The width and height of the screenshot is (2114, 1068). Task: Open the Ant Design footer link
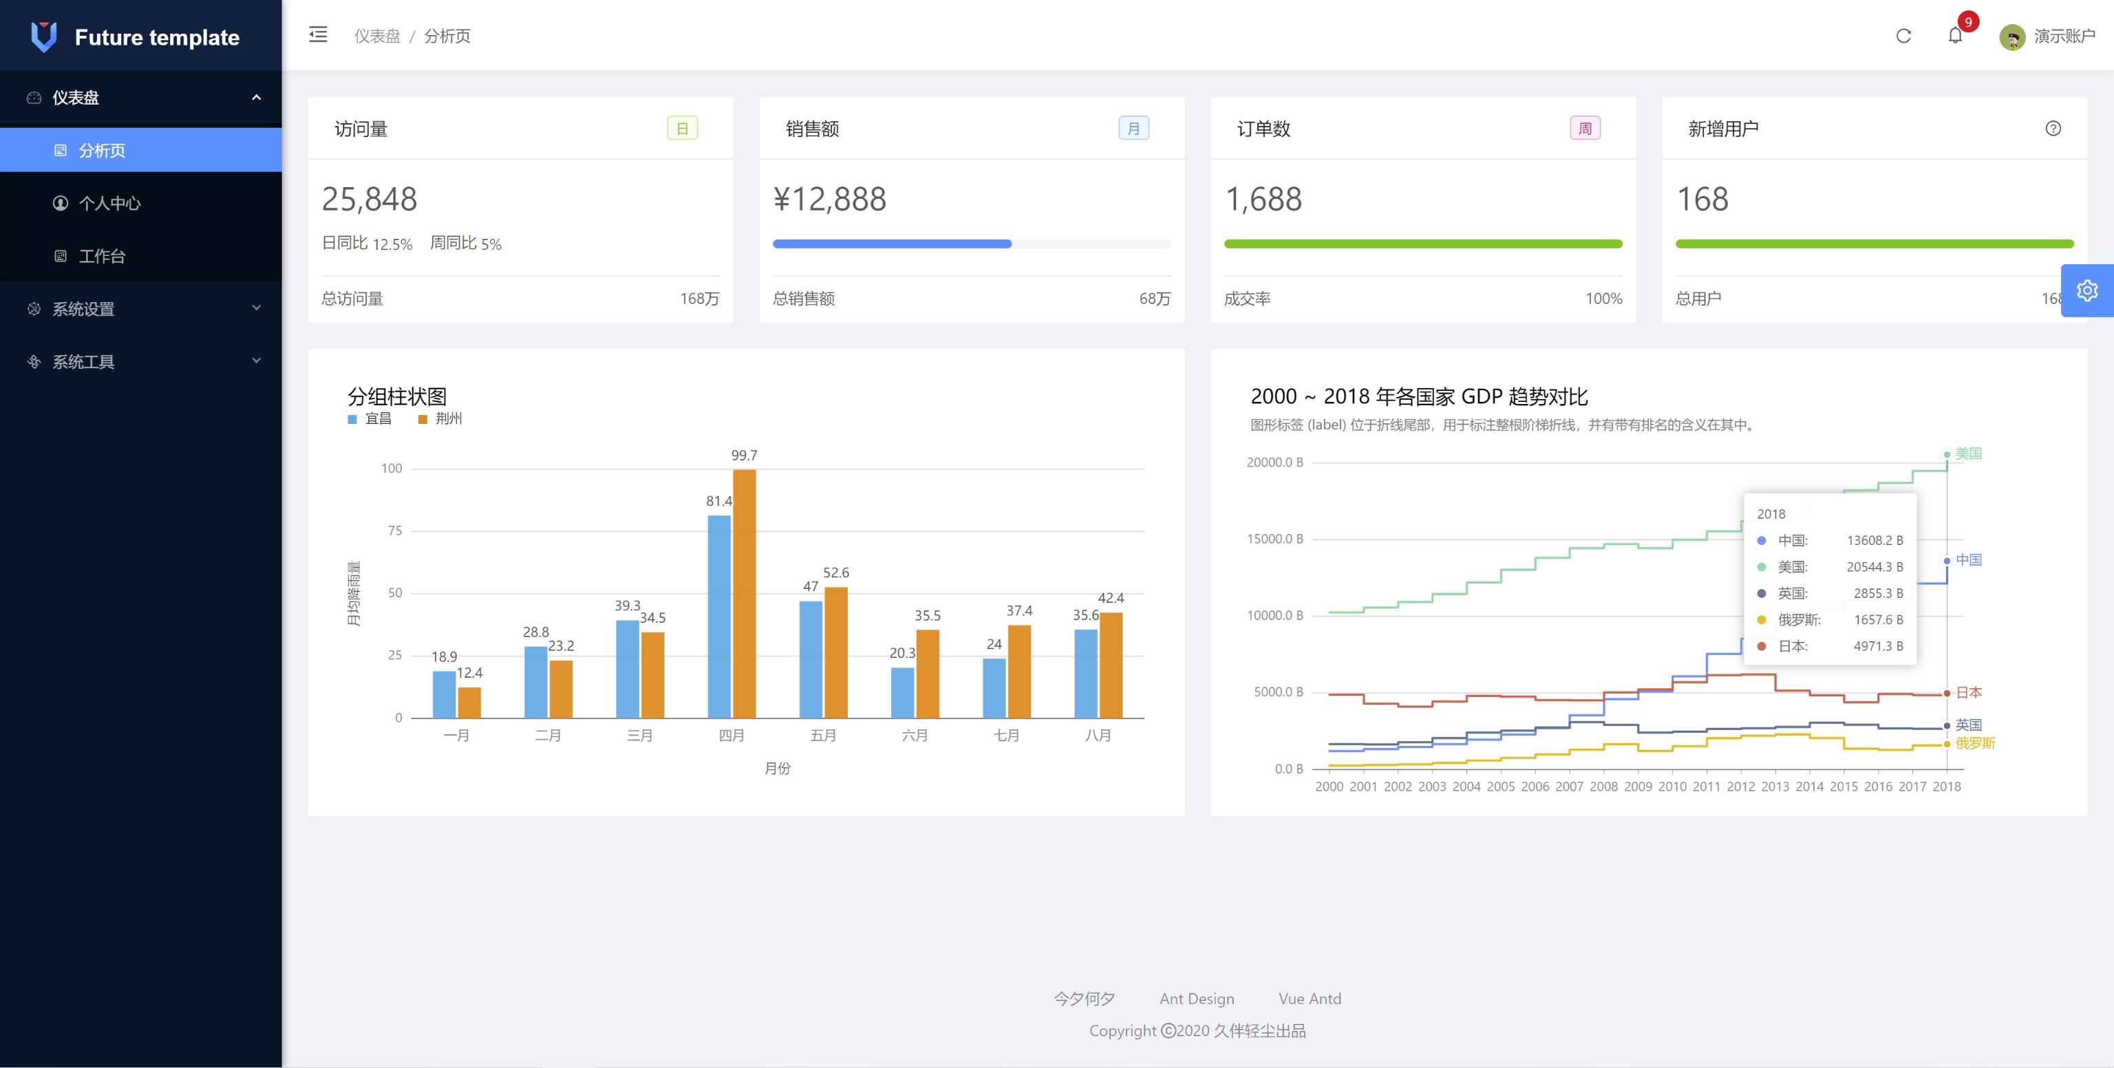click(1196, 998)
